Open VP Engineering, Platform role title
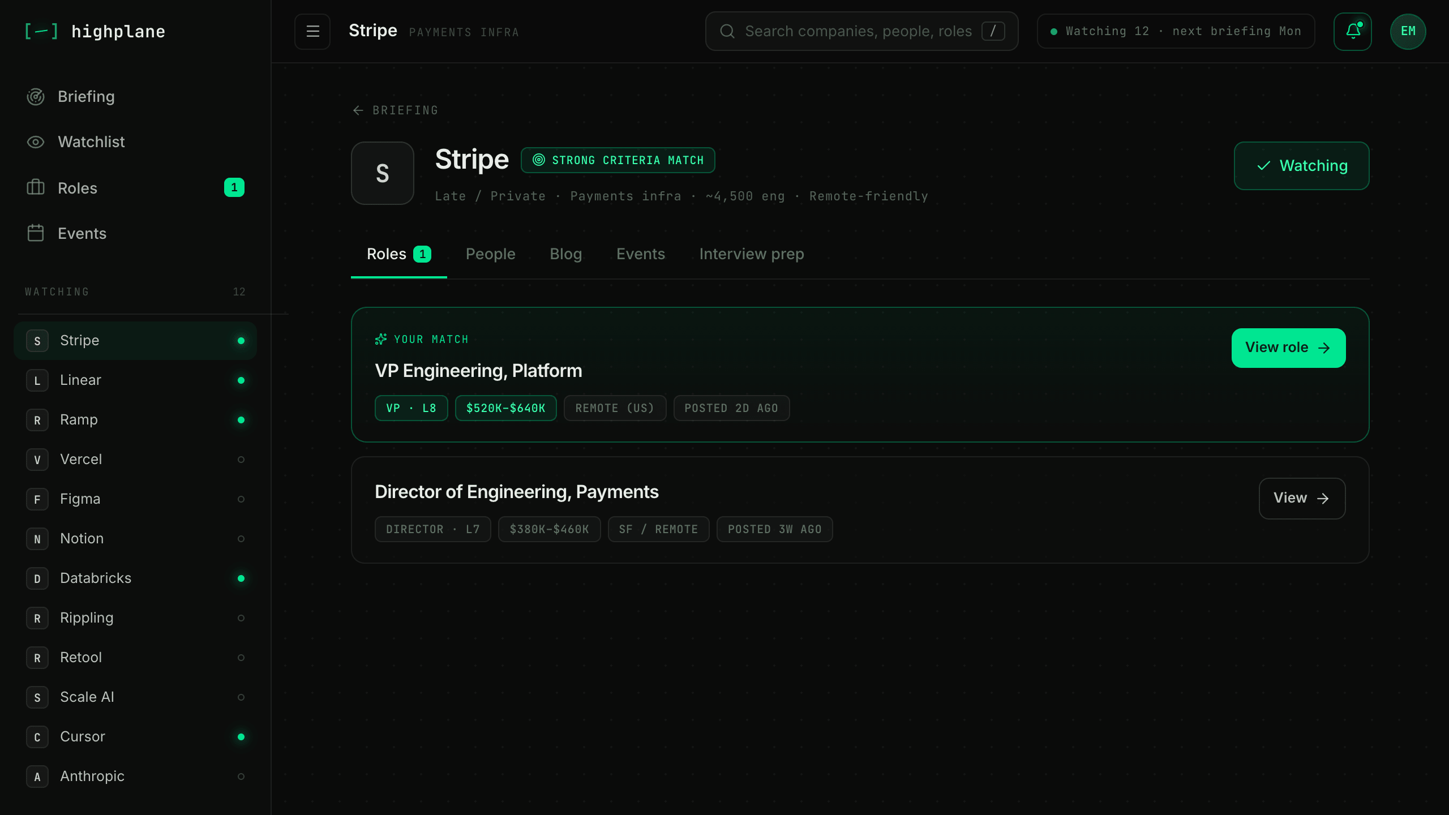The image size is (1449, 815). click(x=478, y=371)
